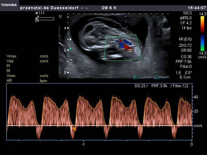Click the white focus triangle on depth scale

click(71, 39)
